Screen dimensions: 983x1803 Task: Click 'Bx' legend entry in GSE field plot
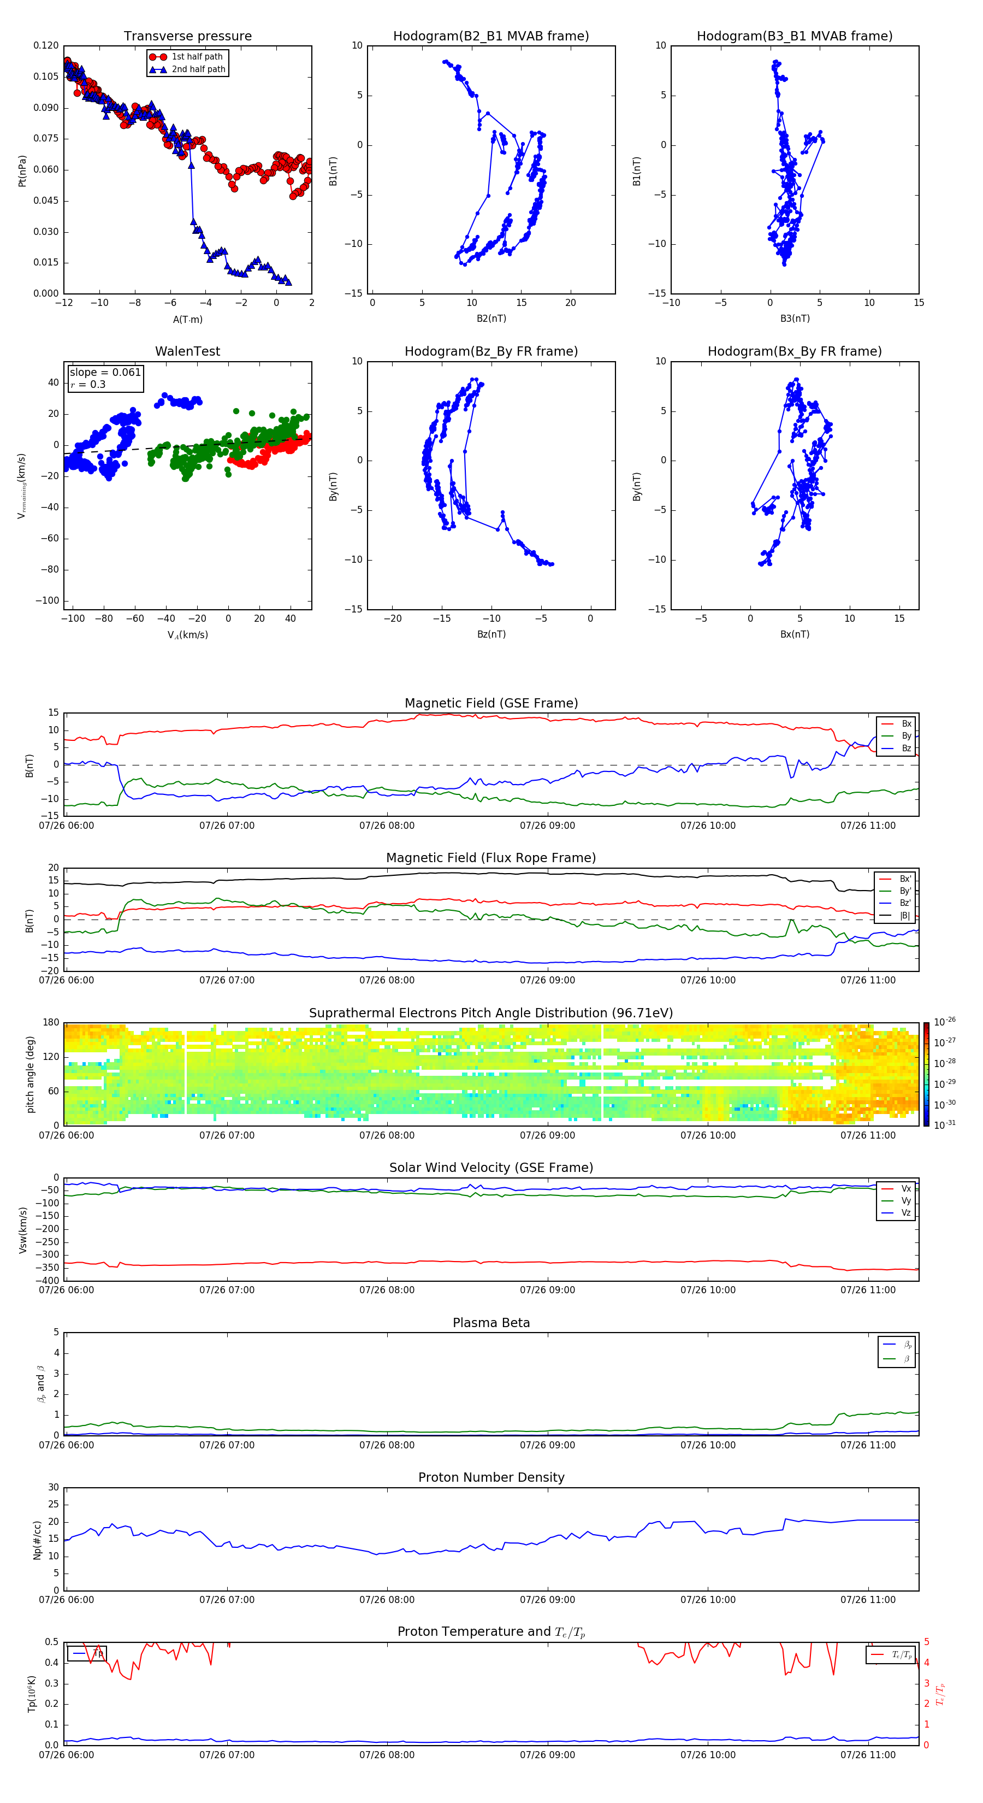[x=897, y=724]
